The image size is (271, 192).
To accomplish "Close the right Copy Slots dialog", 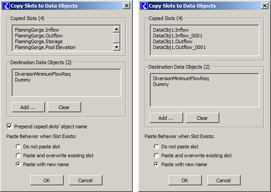I will pos(265,6).
